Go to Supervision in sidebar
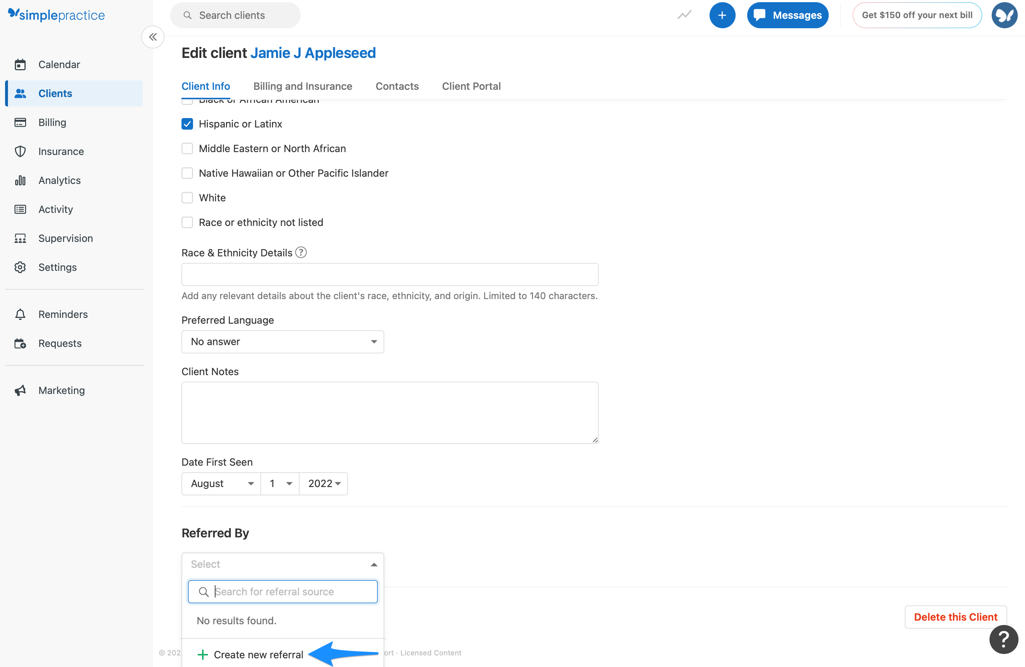 66,238
